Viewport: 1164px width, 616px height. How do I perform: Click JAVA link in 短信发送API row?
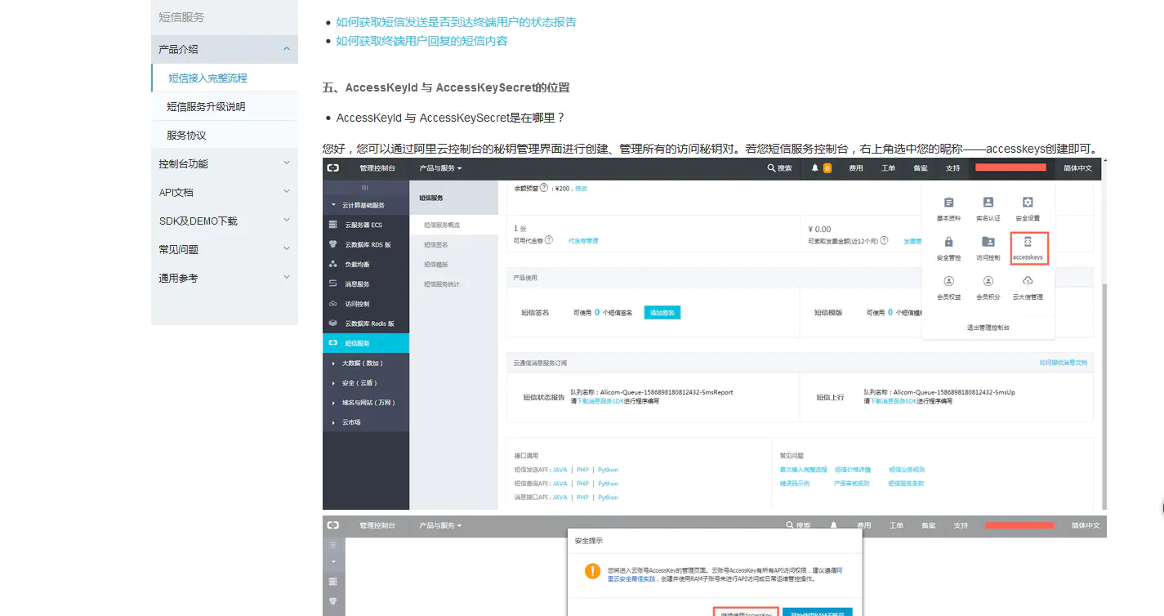560,470
